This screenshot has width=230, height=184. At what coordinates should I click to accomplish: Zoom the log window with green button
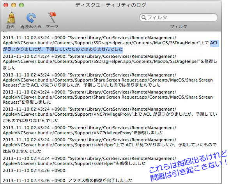click(x=21, y=5)
